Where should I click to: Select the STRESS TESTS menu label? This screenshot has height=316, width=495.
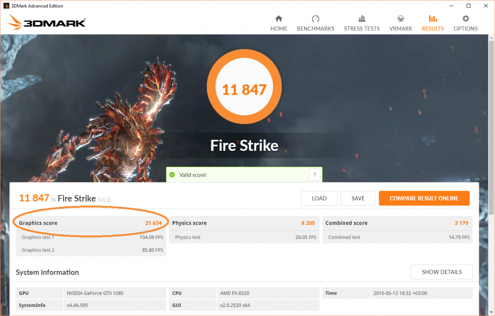(362, 28)
